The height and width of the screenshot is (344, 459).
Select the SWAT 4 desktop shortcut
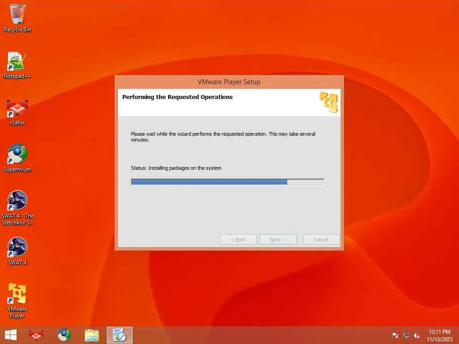[17, 251]
